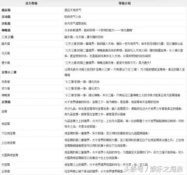Click the description starting 地至尊的第二重境界
The image size is (187, 175).
[124, 143]
